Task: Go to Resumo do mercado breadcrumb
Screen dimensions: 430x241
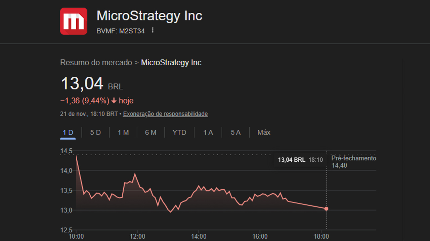Action: (x=96, y=63)
